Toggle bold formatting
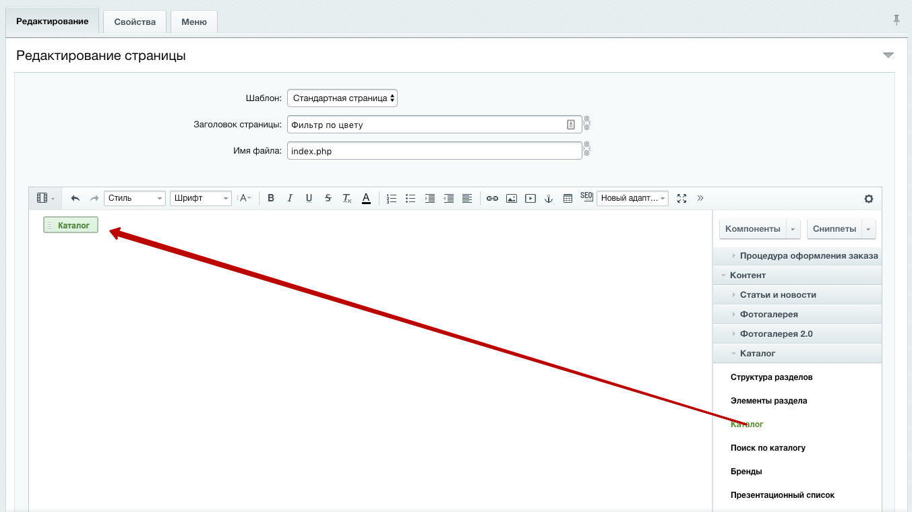The width and height of the screenshot is (912, 512). pos(271,198)
